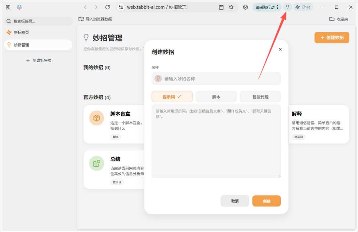Viewport: 358px width, 232px height.
Task: Click the Tabbit layers logo in sidebar header
Action: 19,7
